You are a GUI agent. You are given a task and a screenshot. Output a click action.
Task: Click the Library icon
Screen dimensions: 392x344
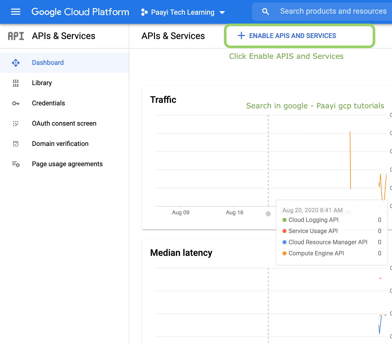tap(16, 83)
